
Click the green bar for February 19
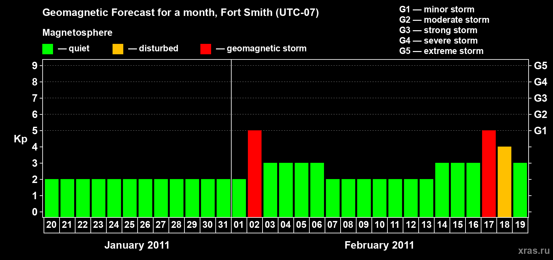pyautogui.click(x=520, y=190)
